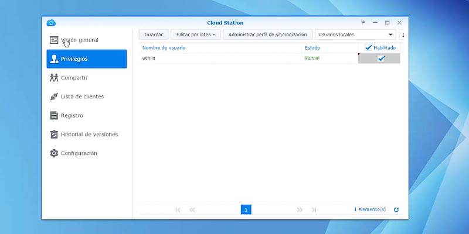Open Visión general in the sidebar
This screenshot has height=234, width=469.
point(86,40)
